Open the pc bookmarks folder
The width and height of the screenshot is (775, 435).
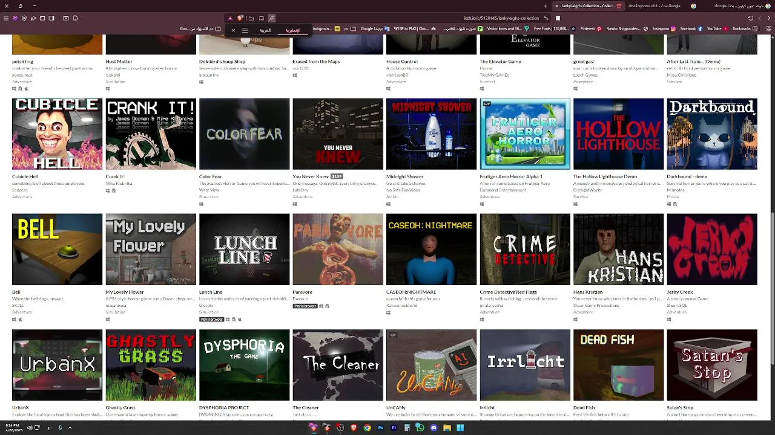350,28
